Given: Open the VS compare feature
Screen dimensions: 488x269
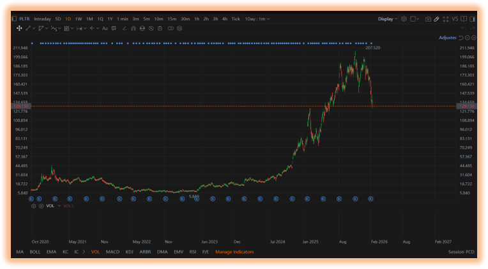Looking at the screenshot, I should pyautogui.click(x=455, y=19).
